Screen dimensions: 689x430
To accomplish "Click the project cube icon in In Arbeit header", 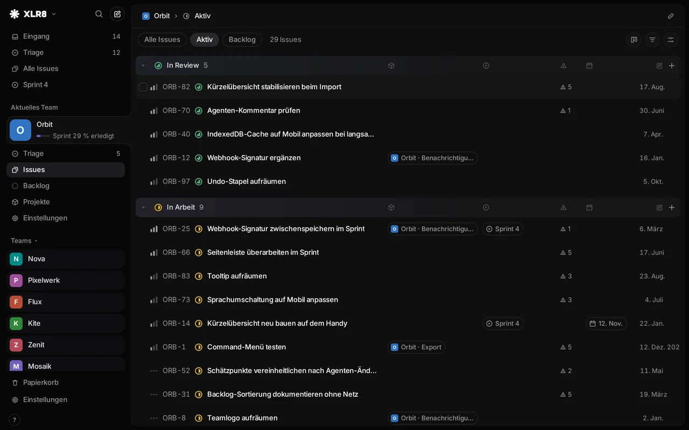I will point(391,207).
